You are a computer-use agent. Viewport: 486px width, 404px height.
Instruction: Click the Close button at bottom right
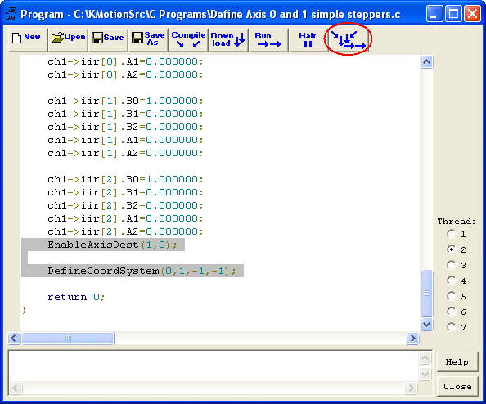(x=457, y=386)
